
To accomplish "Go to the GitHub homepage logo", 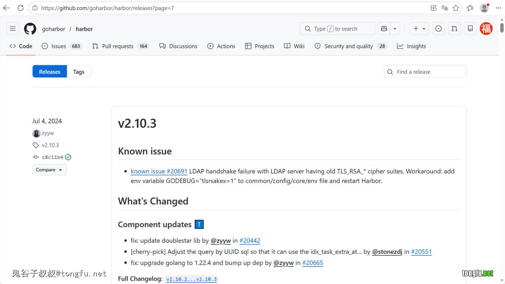I will (x=30, y=29).
